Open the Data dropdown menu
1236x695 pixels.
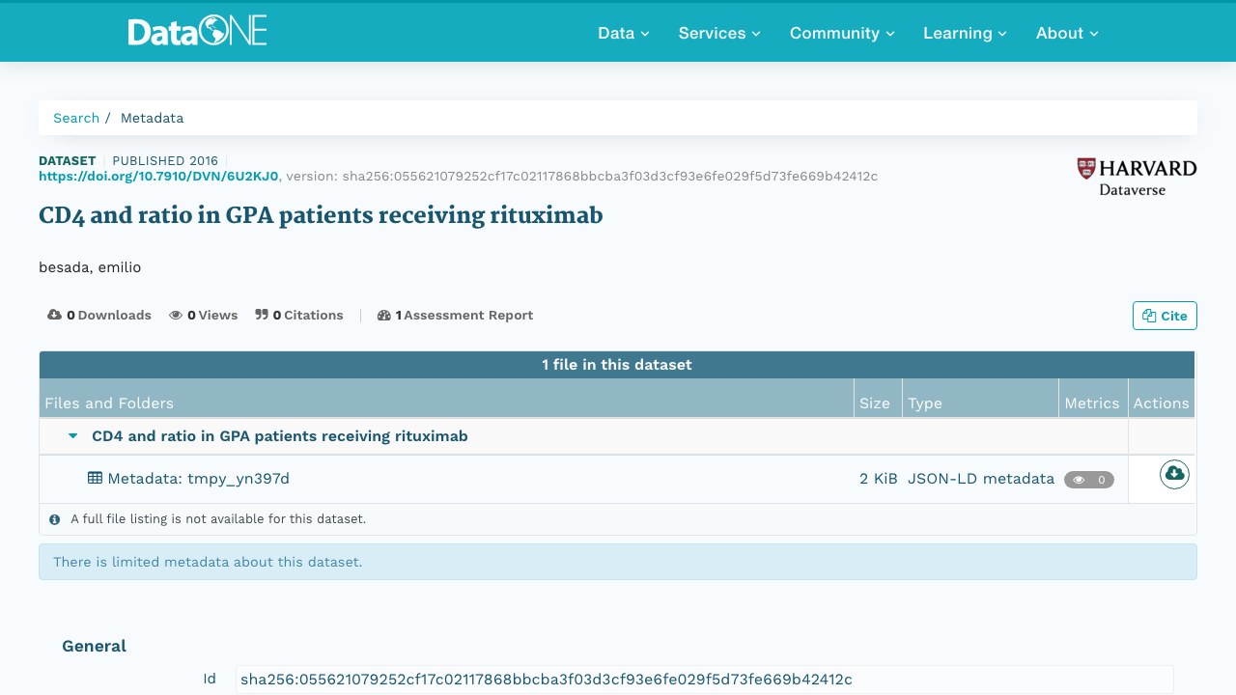[624, 33]
